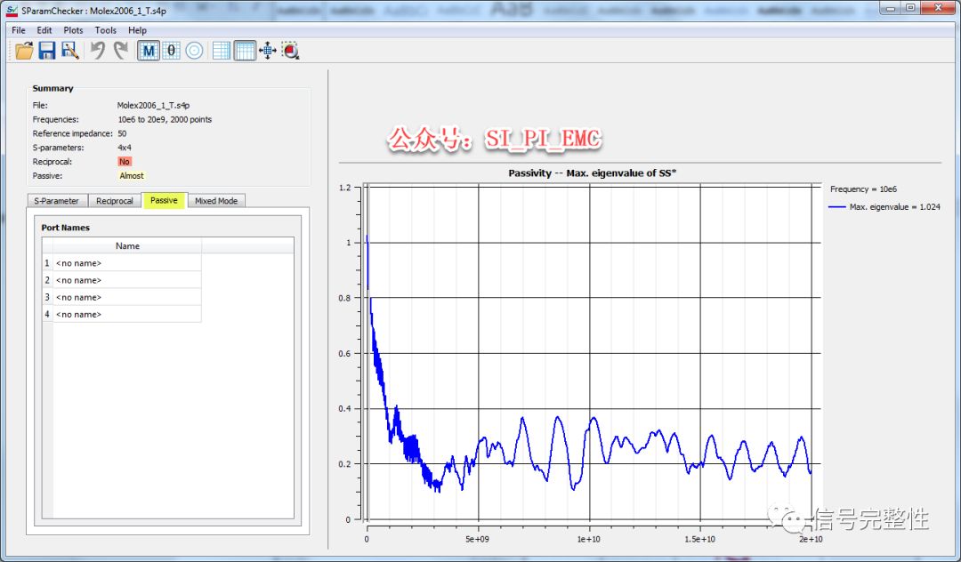Click the file name Molex2006_1_T.s4p in Summary
This screenshot has height=562, width=961.
tap(153, 105)
